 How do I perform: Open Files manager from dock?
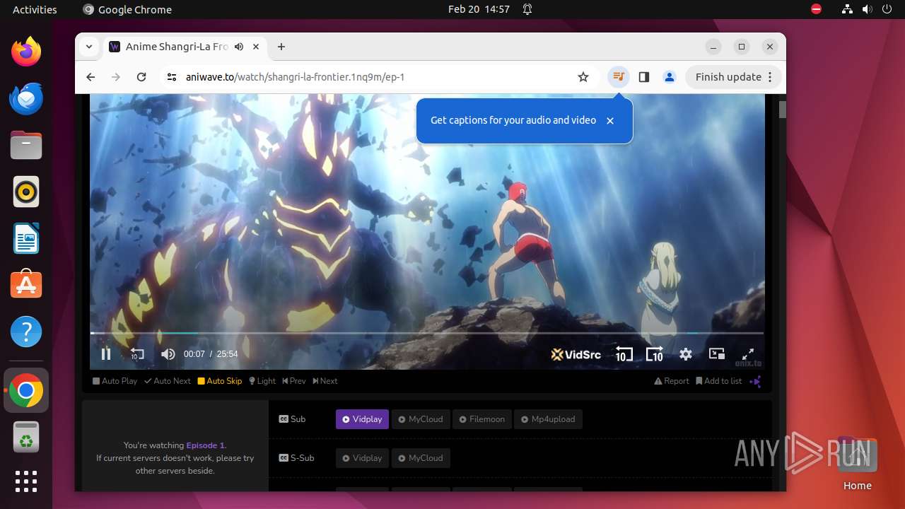coord(26,145)
